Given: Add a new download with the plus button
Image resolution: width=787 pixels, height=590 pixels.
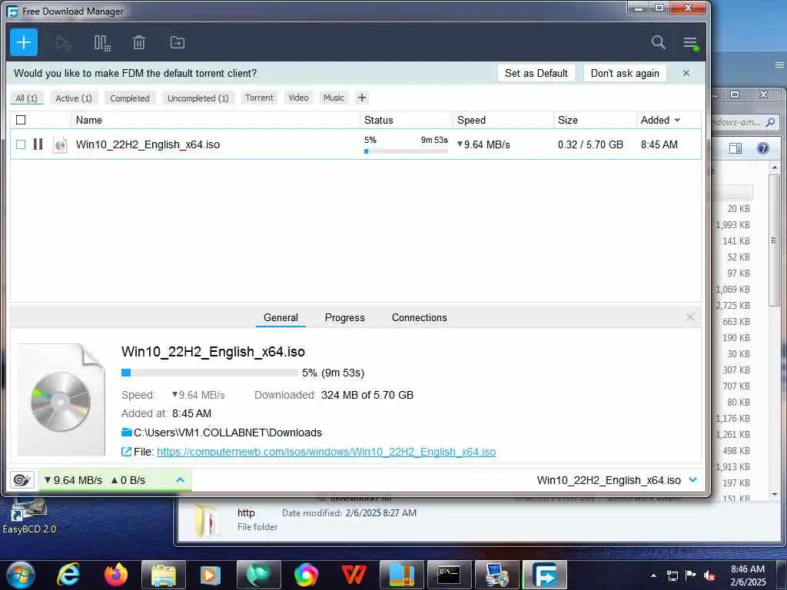Looking at the screenshot, I should coord(24,42).
